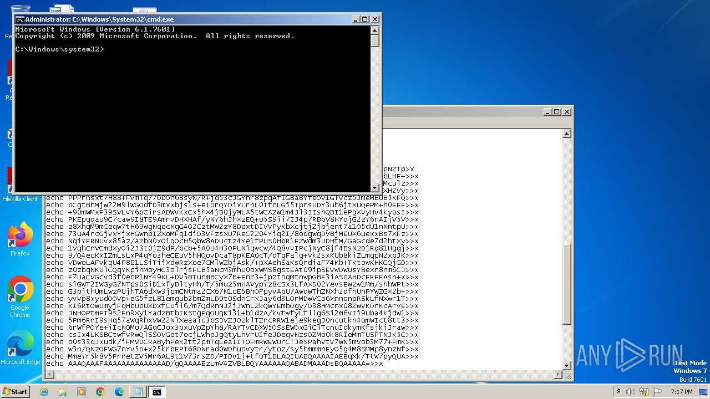Image resolution: width=710 pixels, height=399 pixels.
Task: Click the echo line starting 9/Q4eoKxIZmLs
Action: [x=232, y=255]
